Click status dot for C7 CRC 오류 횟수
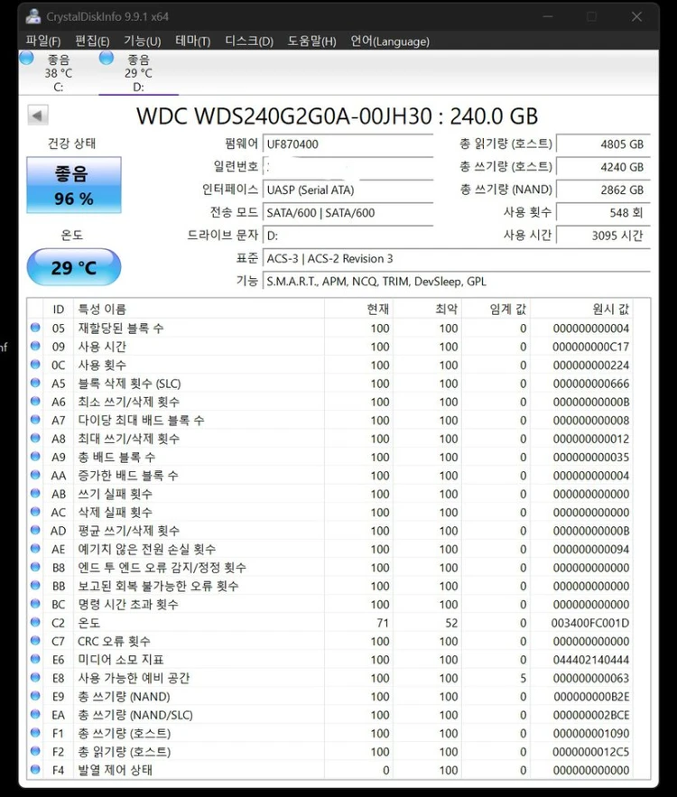 [x=35, y=641]
